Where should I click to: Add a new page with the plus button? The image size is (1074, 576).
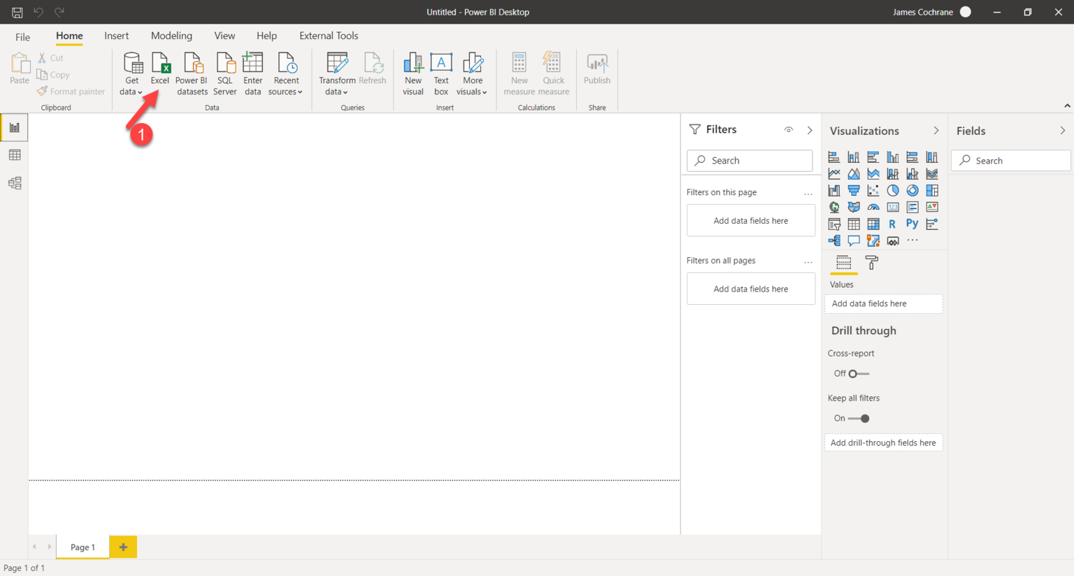click(x=123, y=547)
